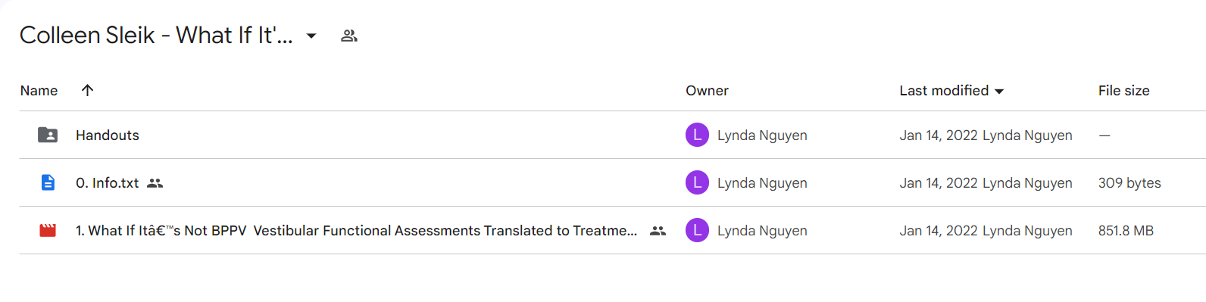Sort by the Name column header
Image resolution: width=1206 pixels, height=302 pixels.
39,90
